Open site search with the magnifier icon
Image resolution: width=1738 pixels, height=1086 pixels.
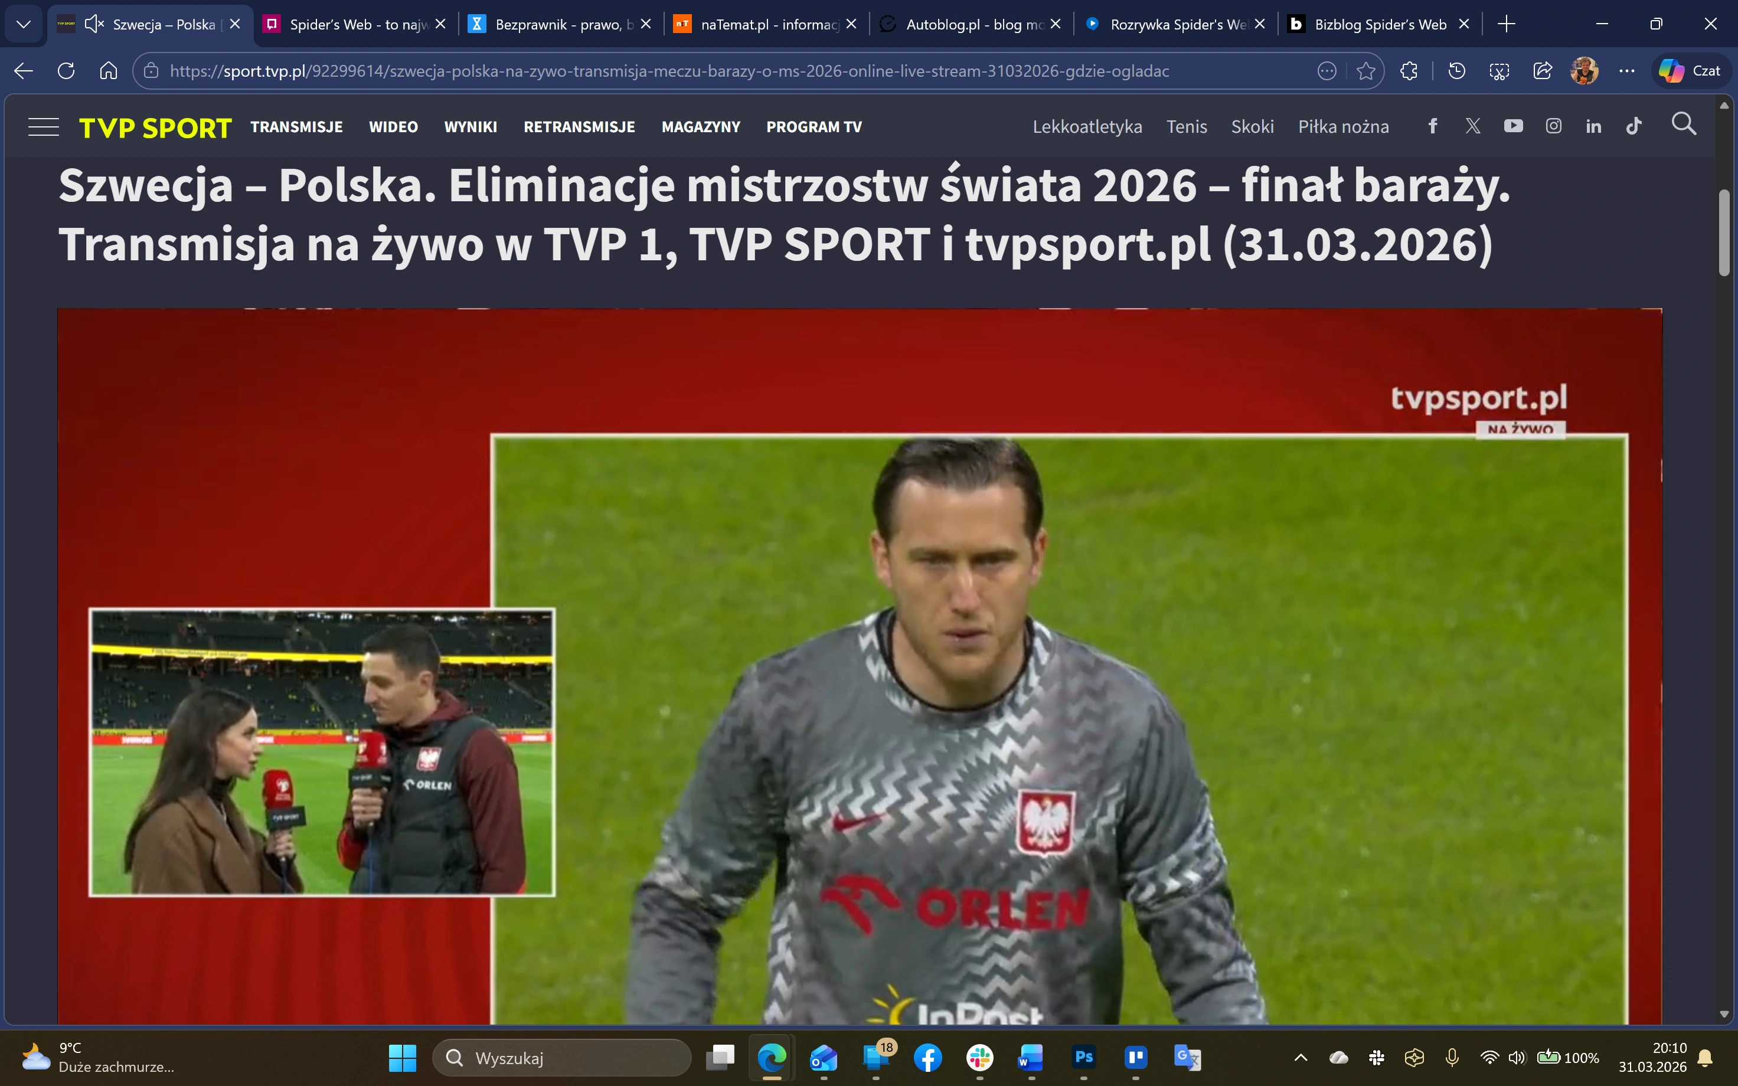point(1684,123)
